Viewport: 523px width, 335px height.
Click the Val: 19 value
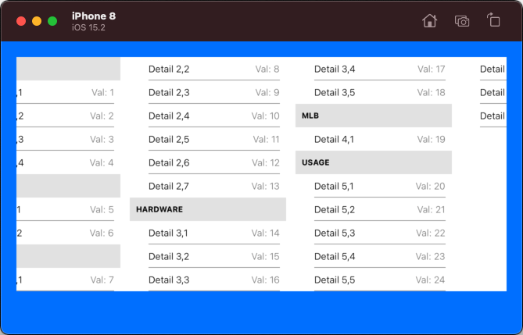pyautogui.click(x=432, y=139)
